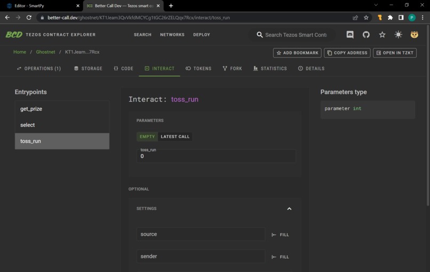430x272 pixels.
Task: Collapse the Settings section chevron
Action: click(x=289, y=209)
